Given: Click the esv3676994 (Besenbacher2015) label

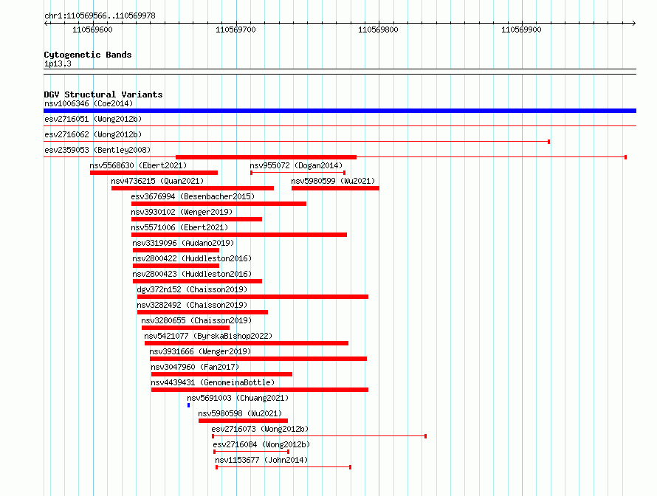Looking at the screenshot, I should [193, 196].
